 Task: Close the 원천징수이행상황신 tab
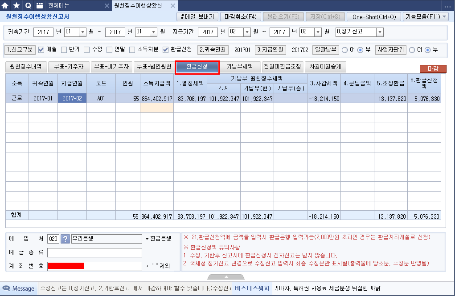tap(173, 6)
